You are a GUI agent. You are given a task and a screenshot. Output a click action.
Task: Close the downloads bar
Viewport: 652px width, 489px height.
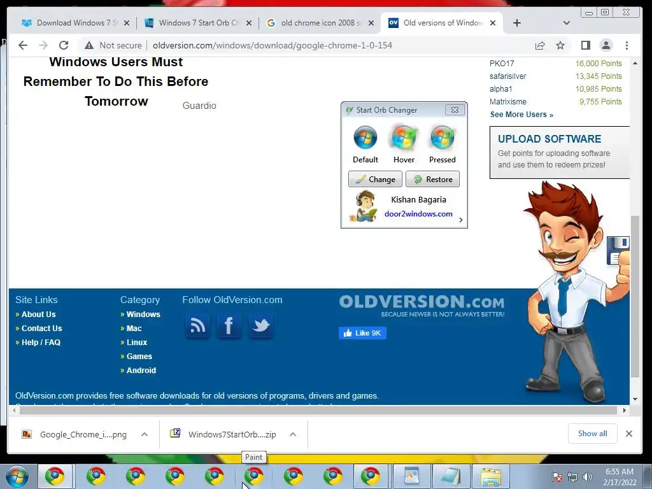(628, 434)
